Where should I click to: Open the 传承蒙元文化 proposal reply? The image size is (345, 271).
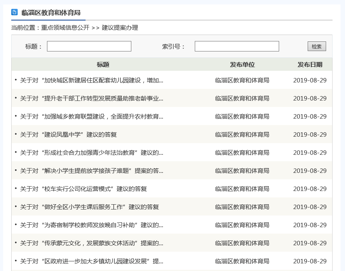(x=92, y=243)
